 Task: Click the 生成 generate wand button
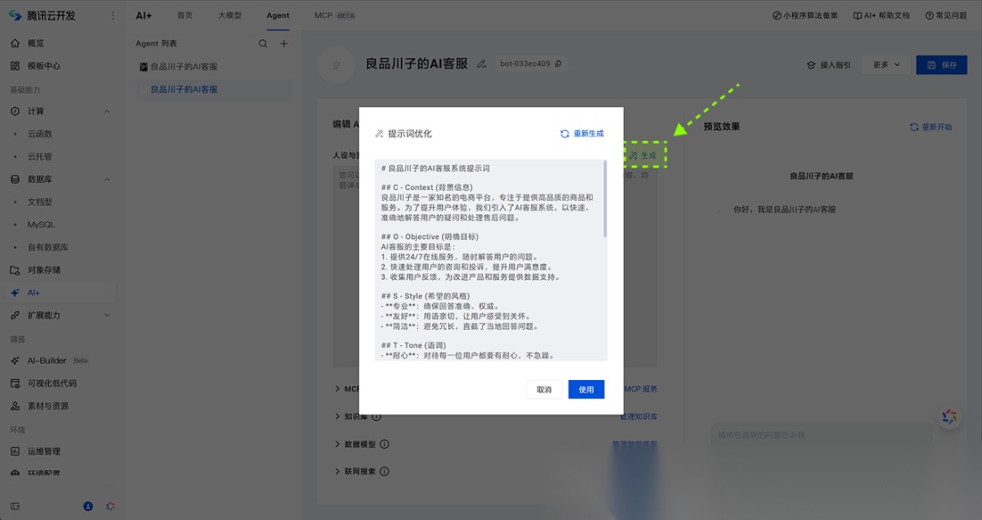tap(644, 155)
